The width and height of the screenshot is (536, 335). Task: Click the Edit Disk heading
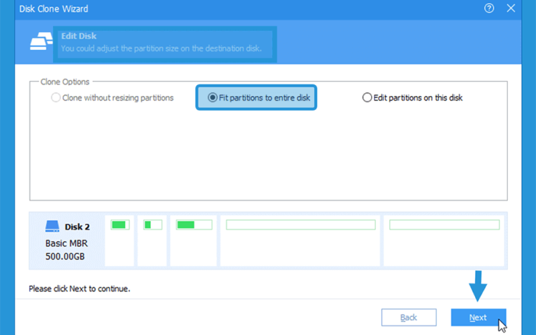tap(79, 36)
